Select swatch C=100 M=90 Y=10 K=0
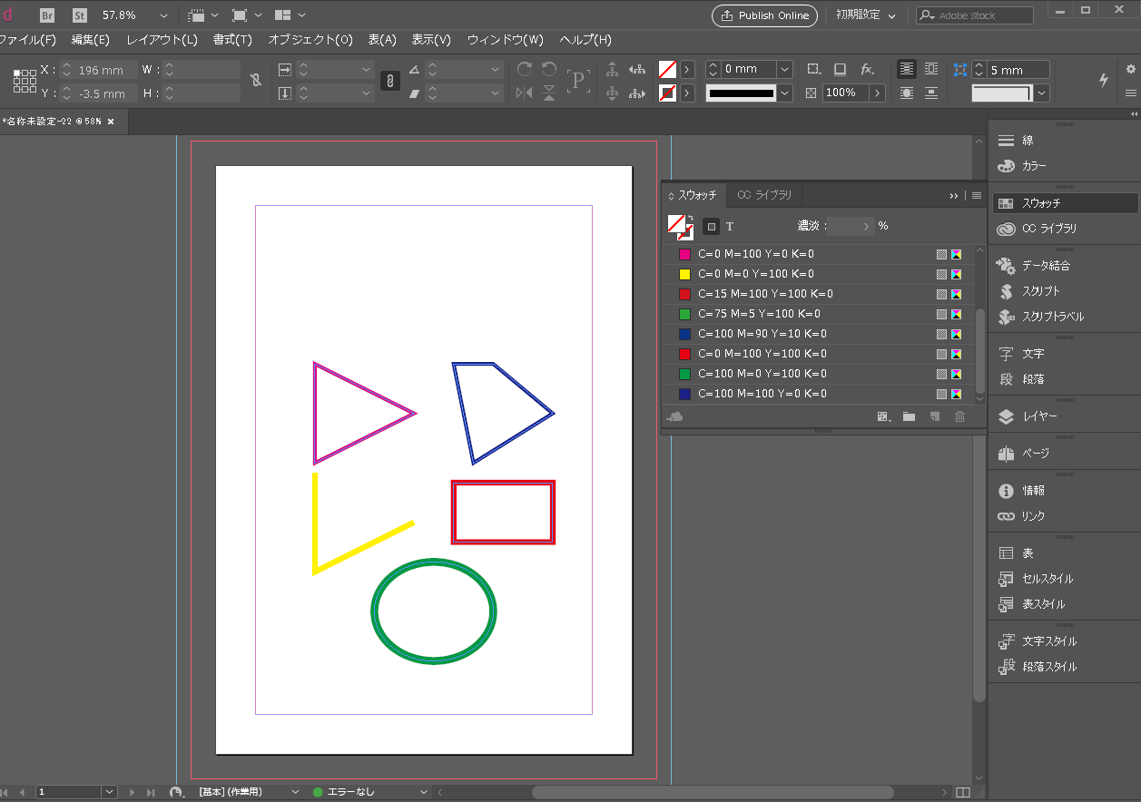Image resolution: width=1141 pixels, height=802 pixels. (x=819, y=334)
